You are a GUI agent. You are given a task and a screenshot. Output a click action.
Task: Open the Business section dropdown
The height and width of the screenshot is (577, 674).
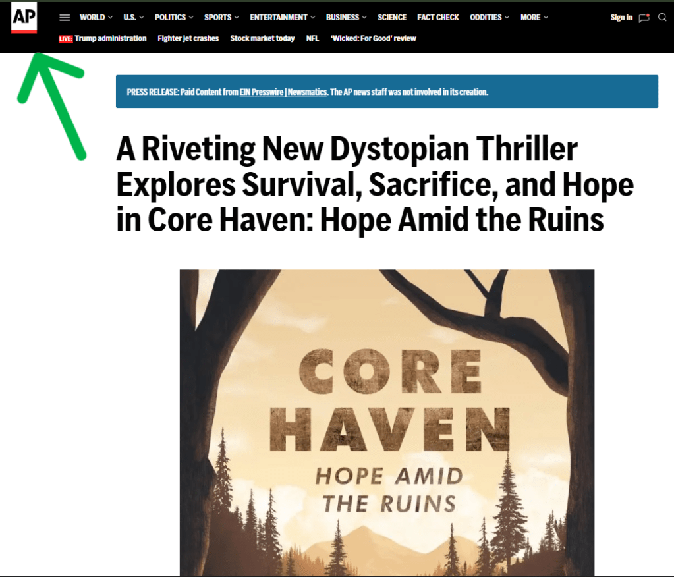(346, 18)
